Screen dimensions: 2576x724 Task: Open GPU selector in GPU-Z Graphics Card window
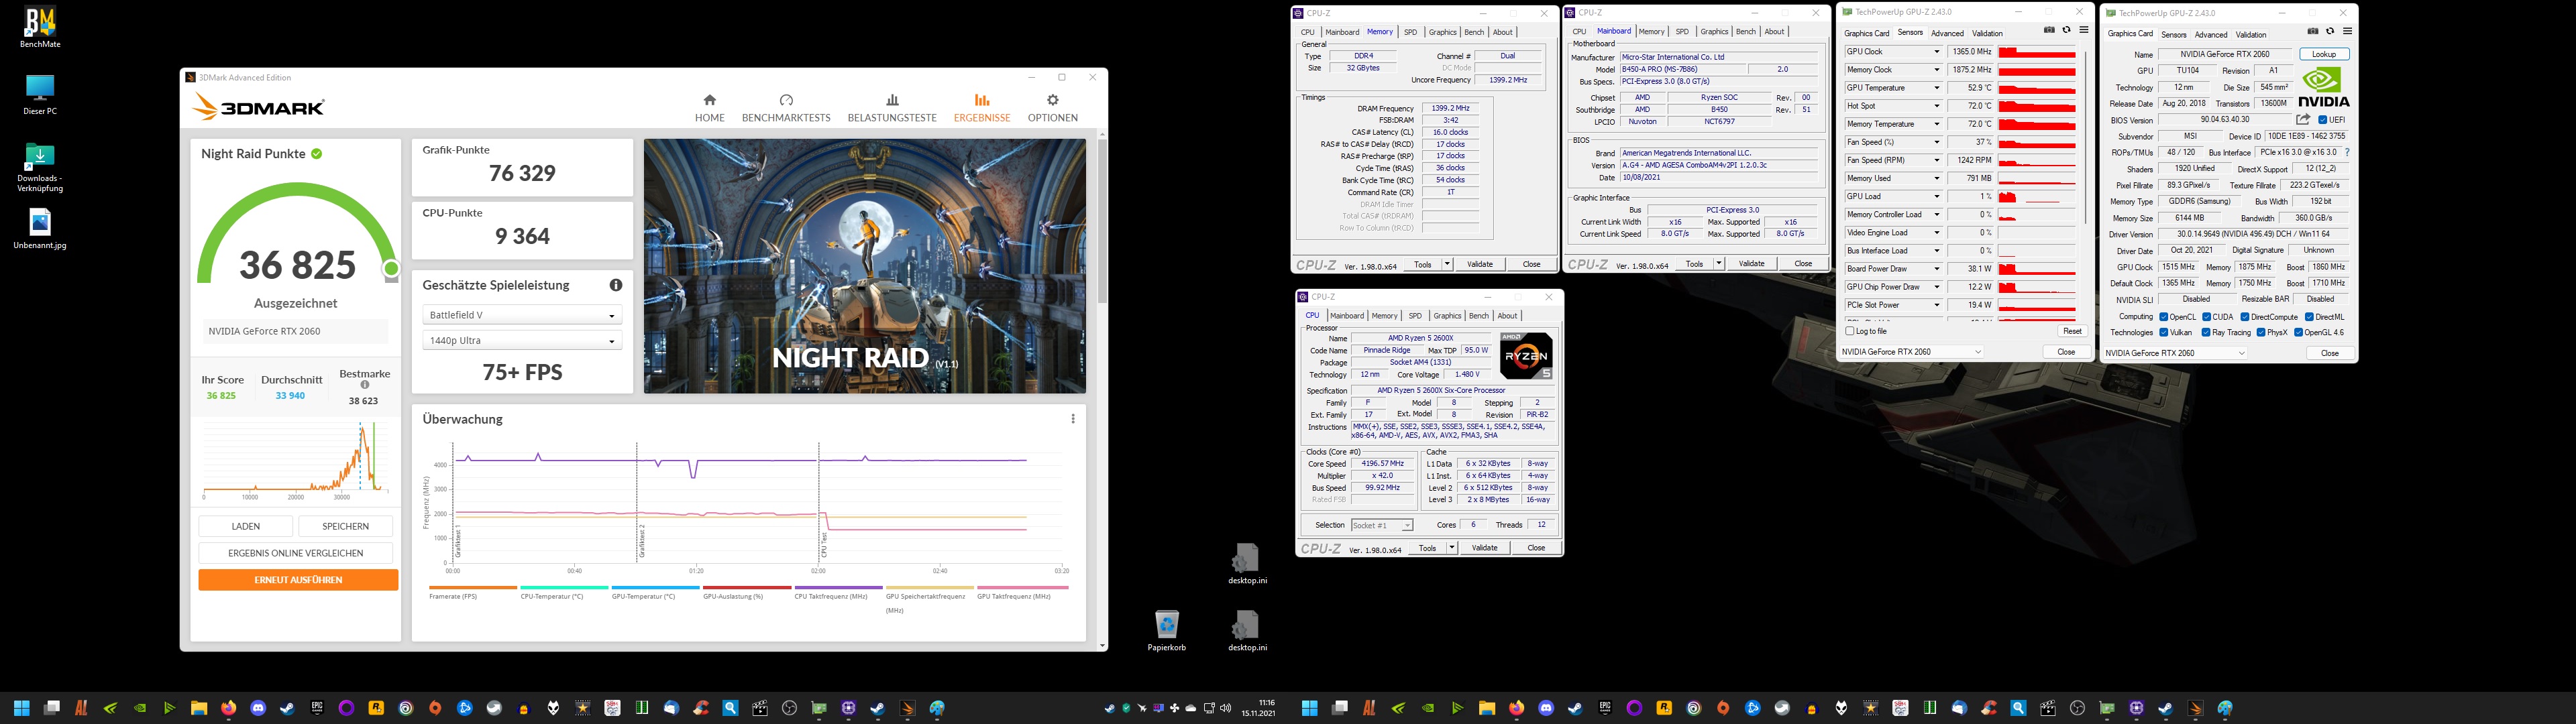click(x=2176, y=353)
